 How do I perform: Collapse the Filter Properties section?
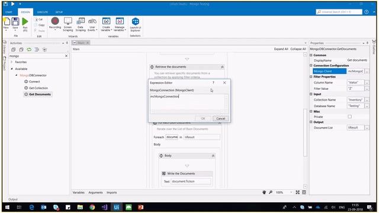(311, 77)
